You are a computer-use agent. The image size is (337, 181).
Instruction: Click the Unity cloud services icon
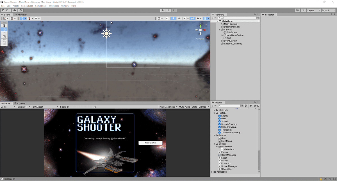pyautogui.click(x=15, y=10)
